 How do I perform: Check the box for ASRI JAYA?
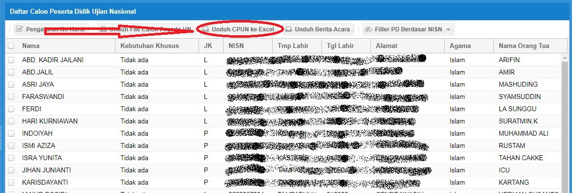[11, 85]
